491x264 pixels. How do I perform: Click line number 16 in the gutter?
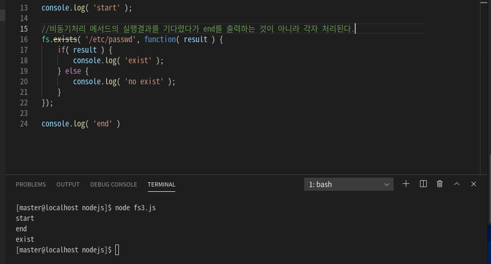click(x=24, y=40)
